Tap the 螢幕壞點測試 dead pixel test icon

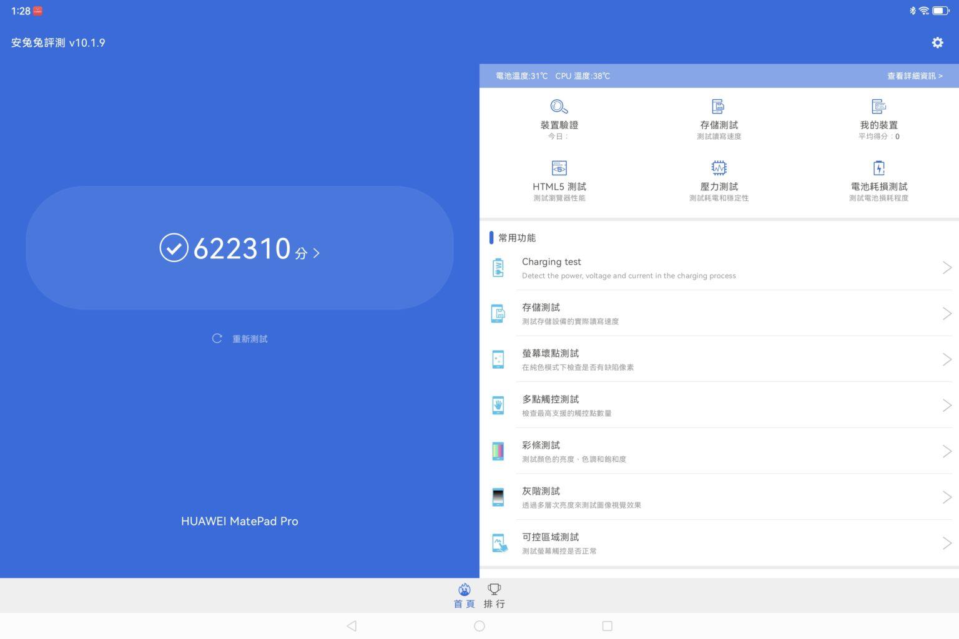498,359
